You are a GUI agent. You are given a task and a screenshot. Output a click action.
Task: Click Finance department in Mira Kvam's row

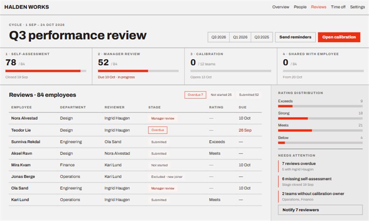click(67, 165)
